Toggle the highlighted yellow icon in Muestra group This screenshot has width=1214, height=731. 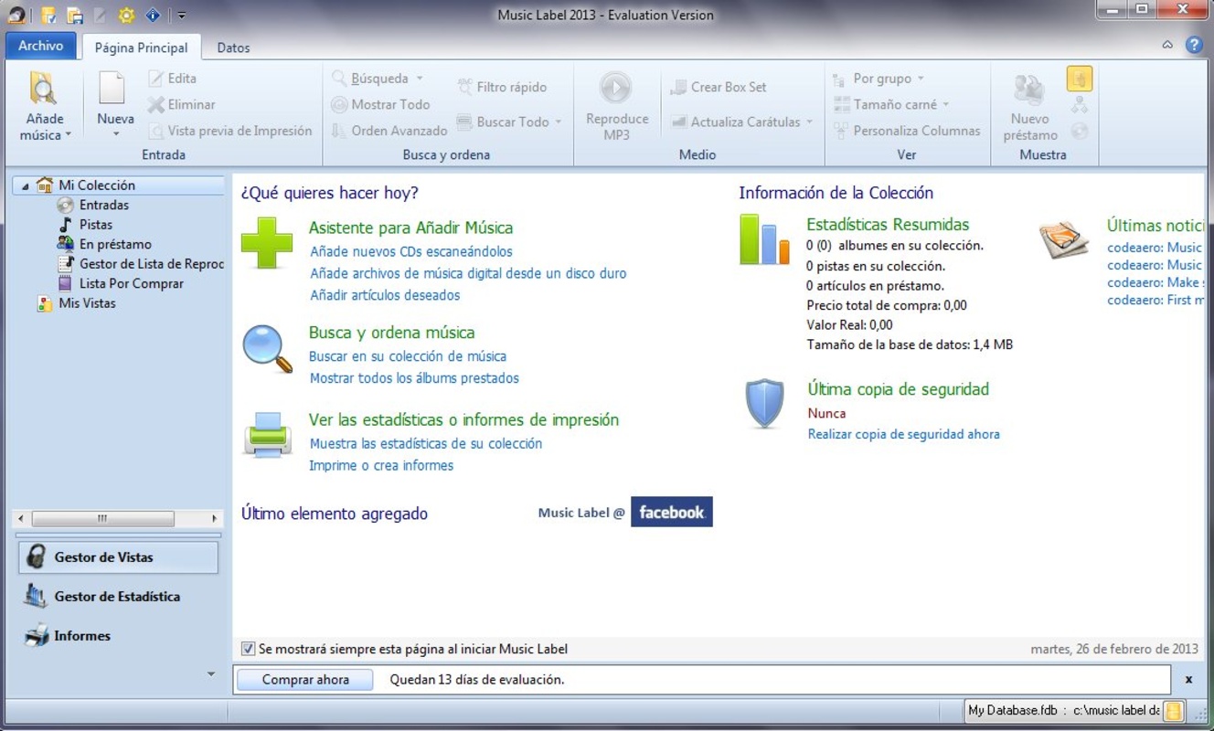tap(1080, 79)
